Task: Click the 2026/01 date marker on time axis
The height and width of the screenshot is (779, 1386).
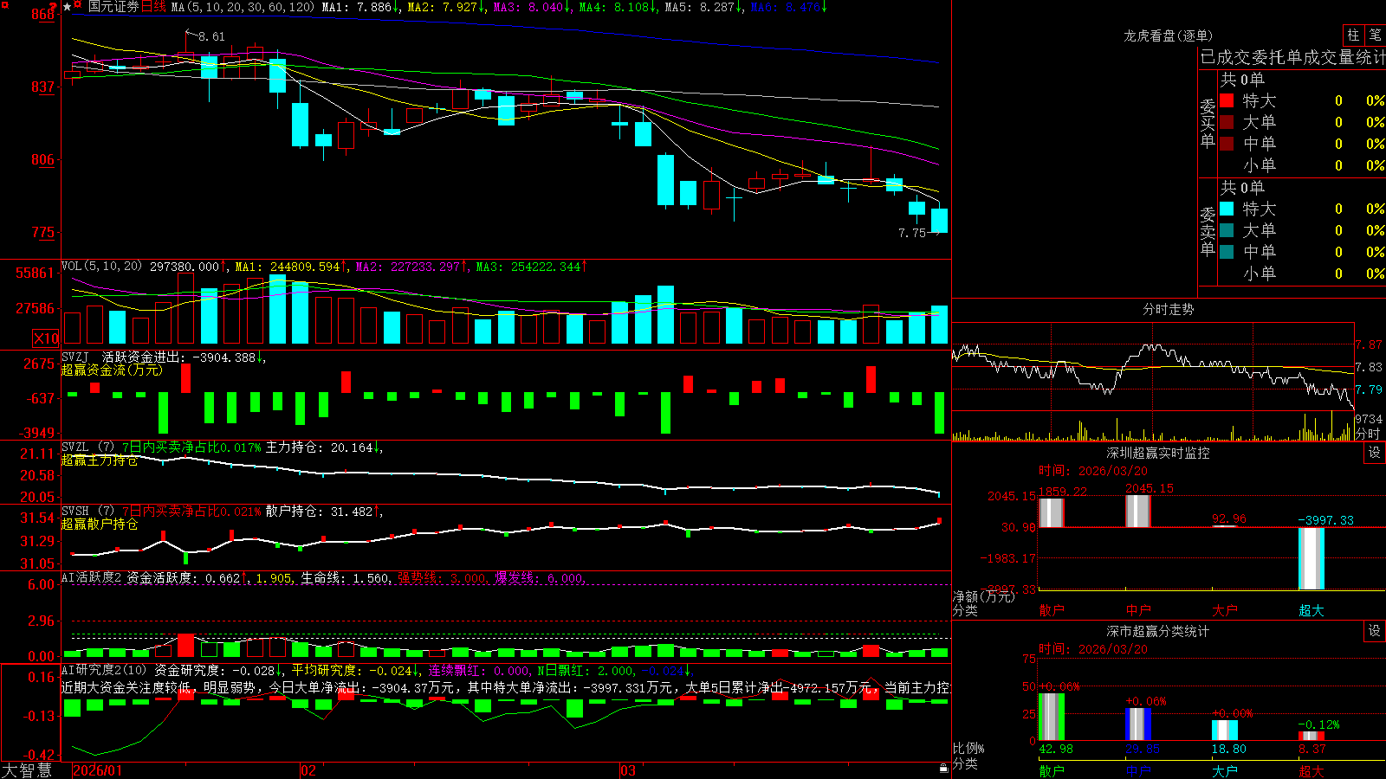Action: point(98,770)
